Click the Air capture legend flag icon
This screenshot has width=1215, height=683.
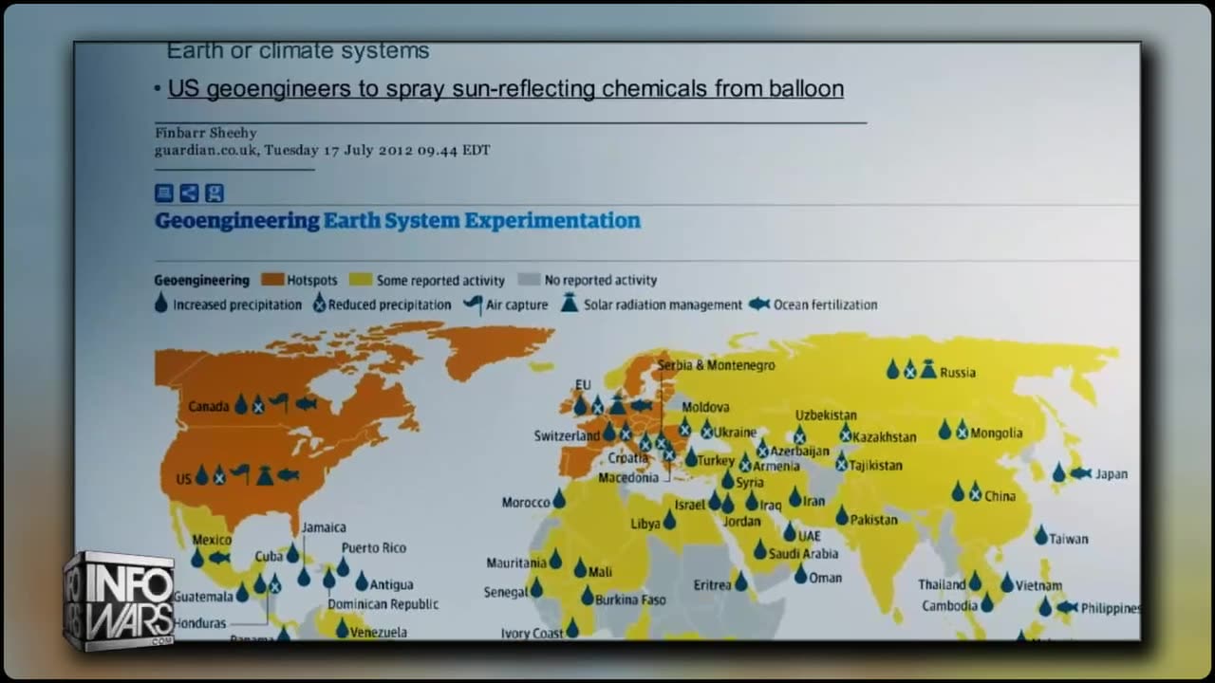473,304
